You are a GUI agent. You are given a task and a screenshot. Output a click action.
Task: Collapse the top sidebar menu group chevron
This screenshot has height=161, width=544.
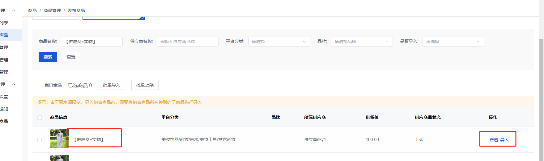point(14,10)
